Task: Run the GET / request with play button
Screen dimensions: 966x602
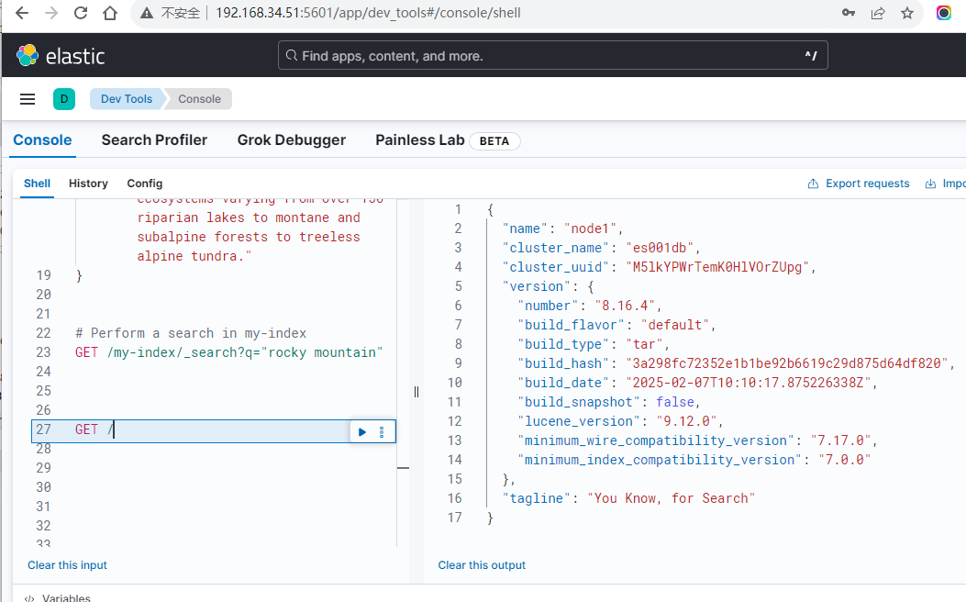Action: coord(362,431)
